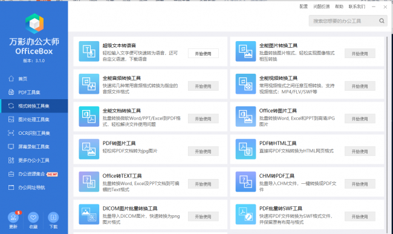Click 开始使用 for PDF批量转SWF工具
The width and height of the screenshot is (393, 234).
[x=360, y=216]
